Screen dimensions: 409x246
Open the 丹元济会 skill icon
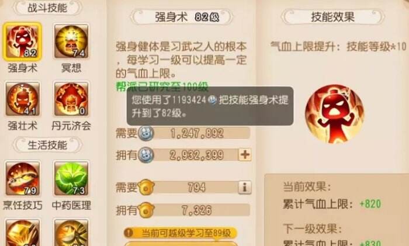tap(71, 99)
